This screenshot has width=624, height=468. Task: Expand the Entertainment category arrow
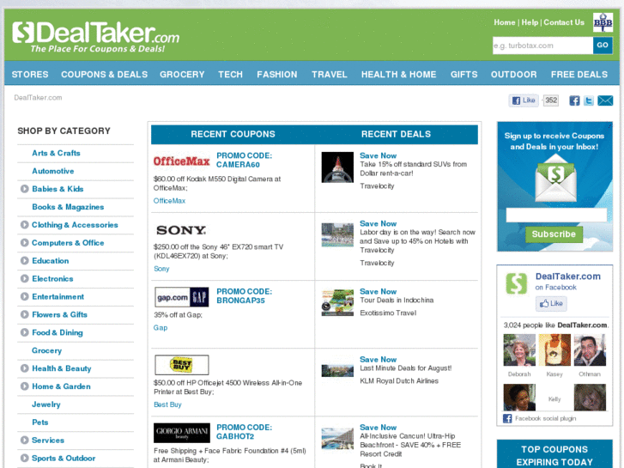point(25,296)
